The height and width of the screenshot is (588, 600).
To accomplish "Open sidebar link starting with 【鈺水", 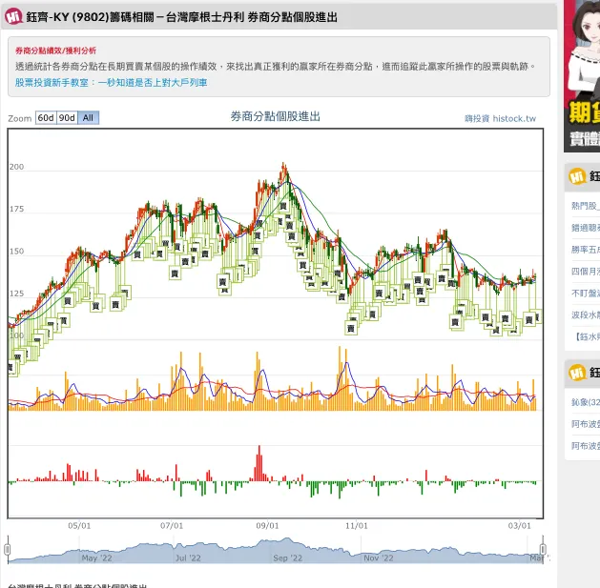I will pos(586,336).
